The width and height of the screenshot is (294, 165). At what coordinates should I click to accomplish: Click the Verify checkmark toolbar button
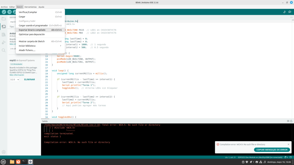[x=4, y=12]
